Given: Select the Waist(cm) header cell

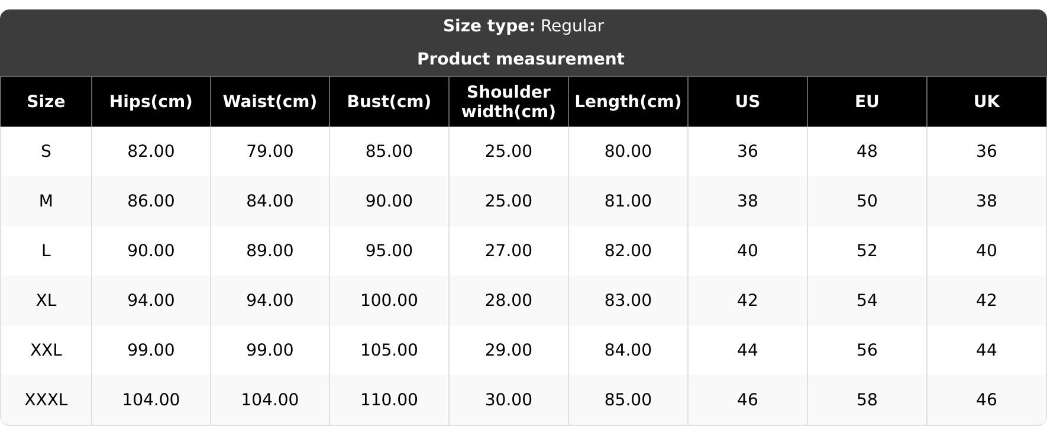Looking at the screenshot, I should click(270, 102).
